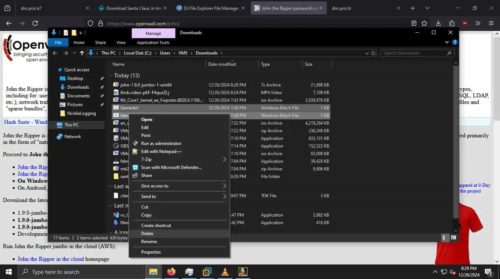Open the File ribbon tab
Image resolution: width=500 pixels, height=279 pixels.
click(58, 43)
